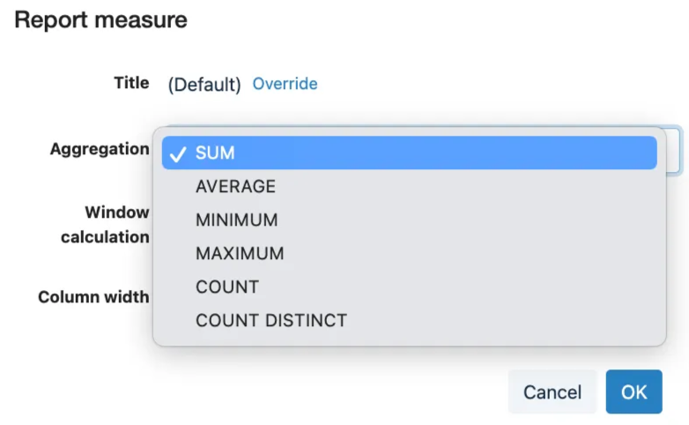The width and height of the screenshot is (689, 425).
Task: Click the Report measure dialog heading
Action: click(x=101, y=19)
